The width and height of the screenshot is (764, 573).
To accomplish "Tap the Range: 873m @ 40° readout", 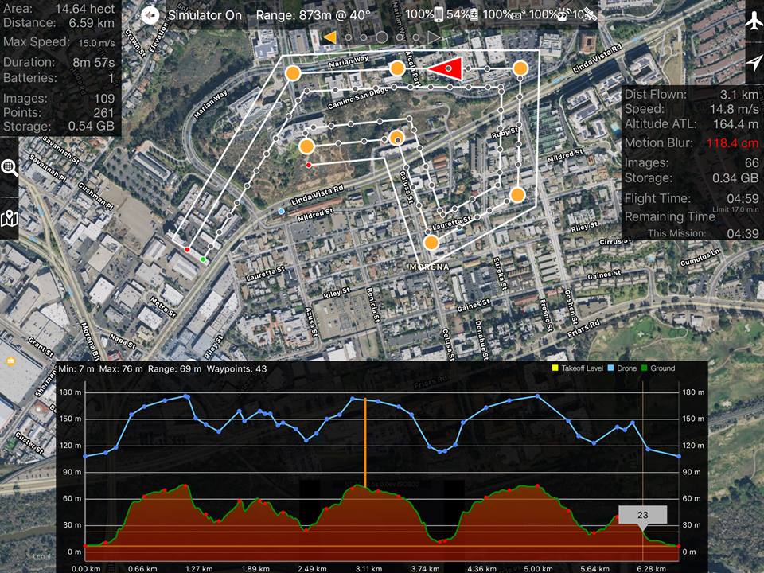I will pyautogui.click(x=314, y=15).
